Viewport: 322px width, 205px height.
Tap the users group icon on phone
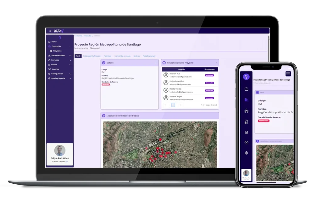(246, 143)
